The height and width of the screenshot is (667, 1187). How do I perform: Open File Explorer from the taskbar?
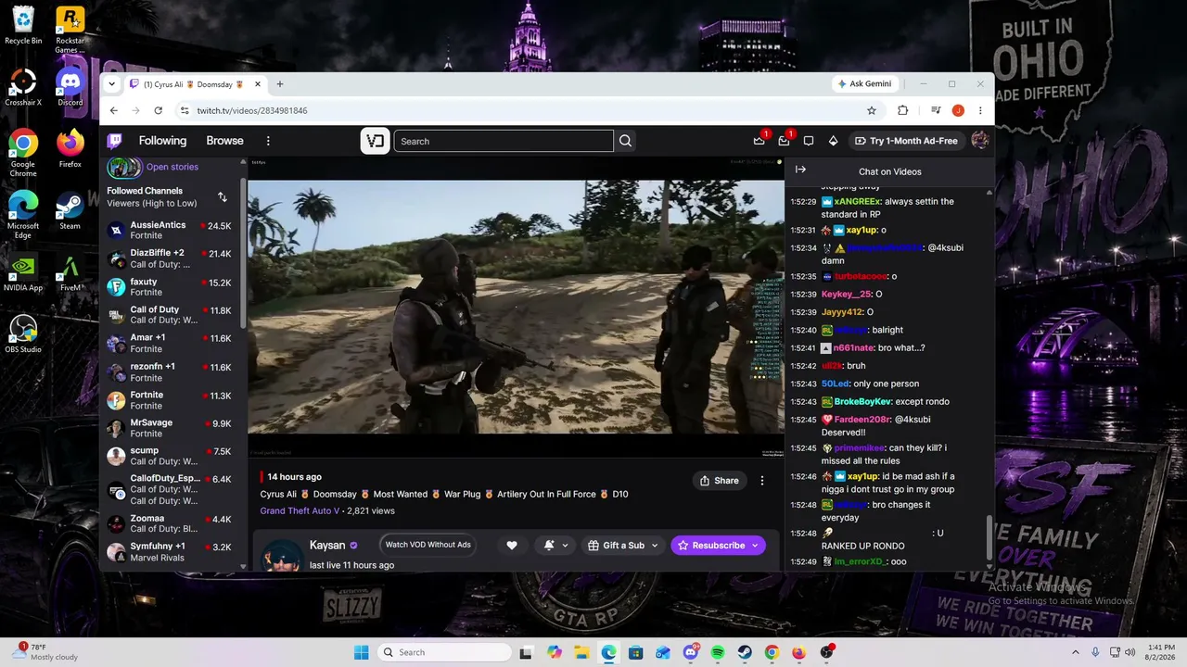581,652
